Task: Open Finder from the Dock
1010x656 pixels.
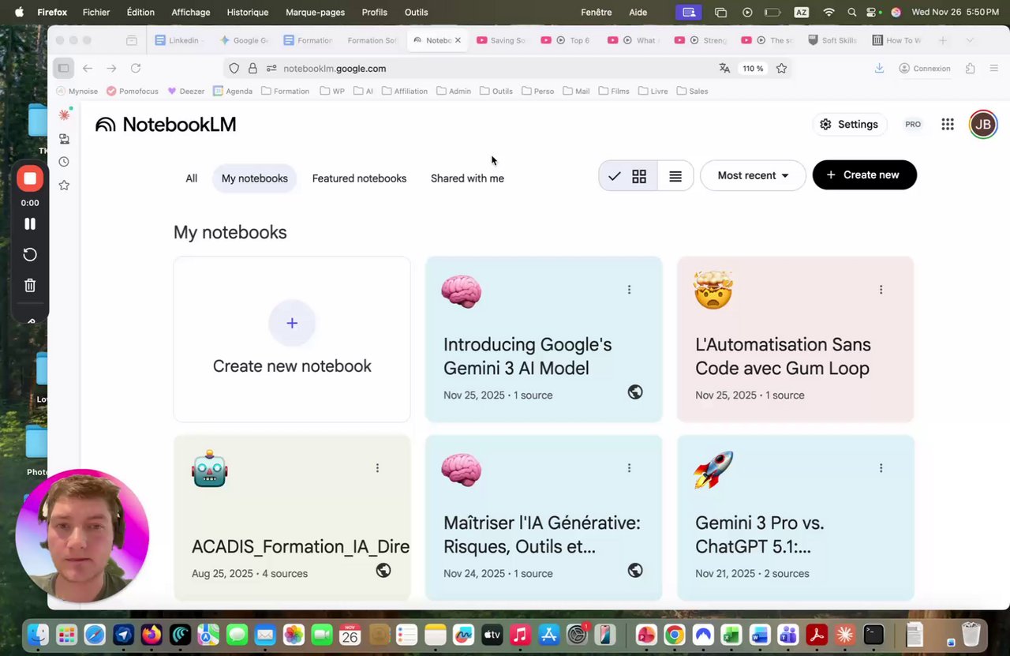Action: tap(37, 634)
